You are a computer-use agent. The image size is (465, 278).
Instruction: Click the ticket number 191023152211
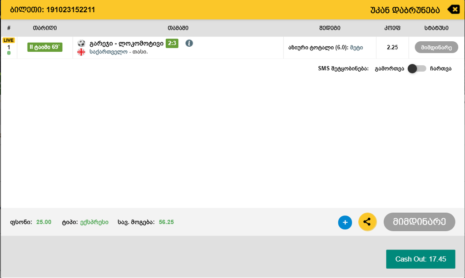[x=70, y=10]
